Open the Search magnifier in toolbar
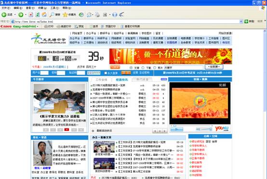Image resolution: width=267 pixels, height=179 pixels. tap(52, 15)
